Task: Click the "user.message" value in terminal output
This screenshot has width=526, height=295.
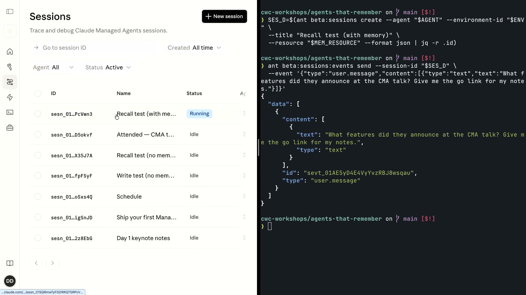Action: [335, 181]
